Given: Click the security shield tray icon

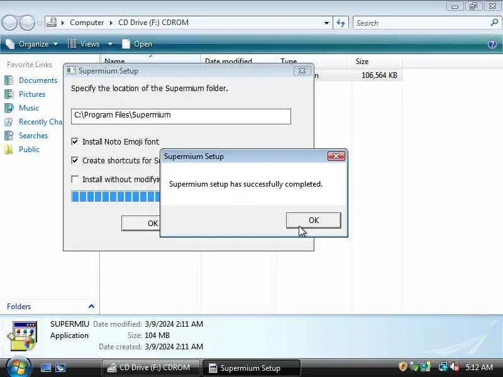Looking at the screenshot, I should coord(403,367).
